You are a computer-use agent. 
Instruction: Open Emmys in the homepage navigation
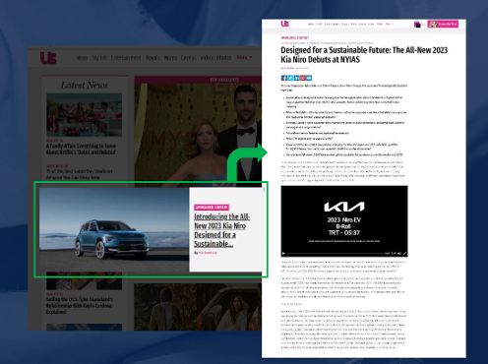tap(189, 58)
